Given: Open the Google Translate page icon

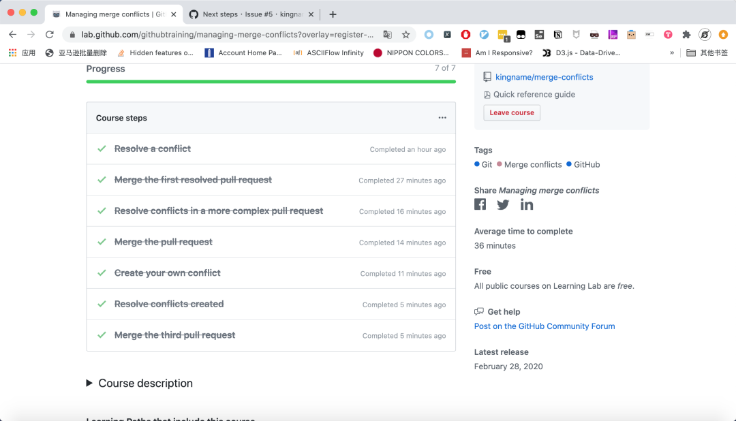Looking at the screenshot, I should click(x=387, y=34).
